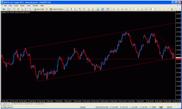Toggle the Market Watch window icon

point(14,9)
